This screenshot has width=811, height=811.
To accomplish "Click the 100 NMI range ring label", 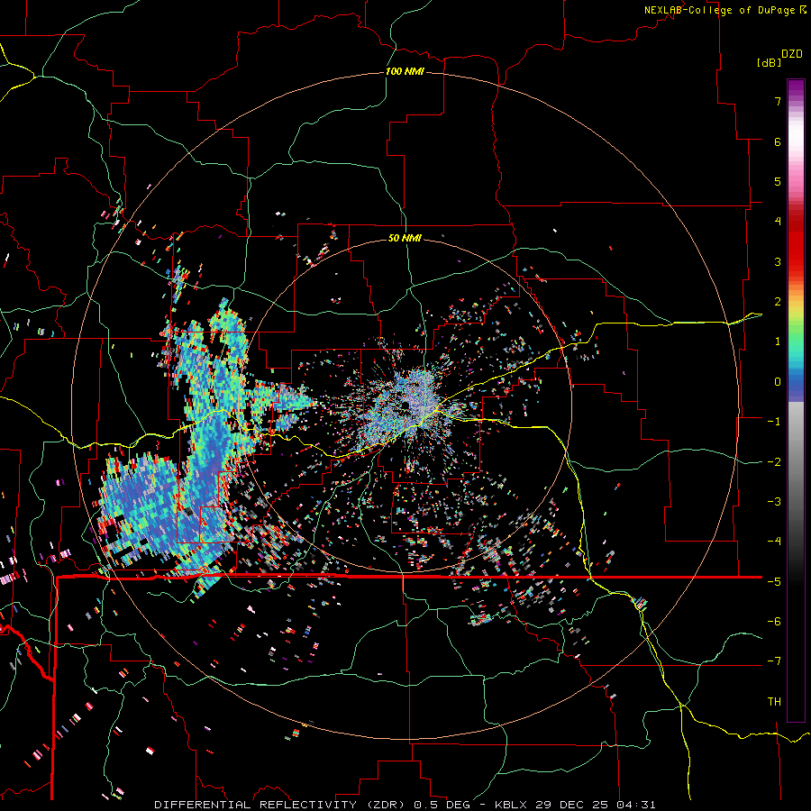I will [405, 71].
